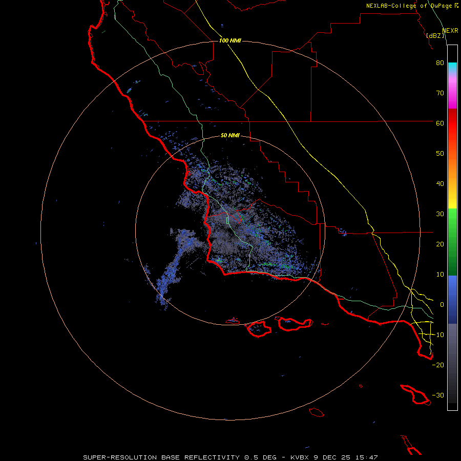This screenshot has width=461, height=461.
Task: Click the 9 DEC 25 date text
Action: pyautogui.click(x=332, y=457)
